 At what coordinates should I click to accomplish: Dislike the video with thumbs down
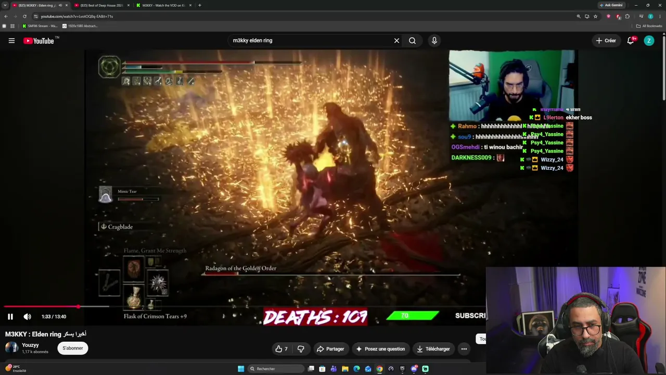(x=301, y=349)
